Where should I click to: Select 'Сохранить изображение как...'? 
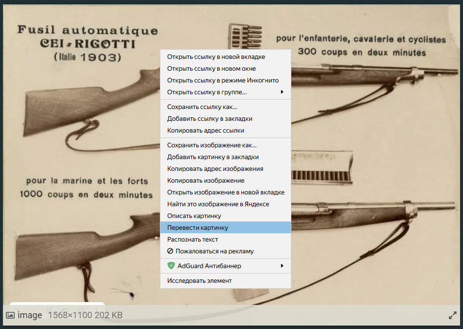(x=212, y=145)
